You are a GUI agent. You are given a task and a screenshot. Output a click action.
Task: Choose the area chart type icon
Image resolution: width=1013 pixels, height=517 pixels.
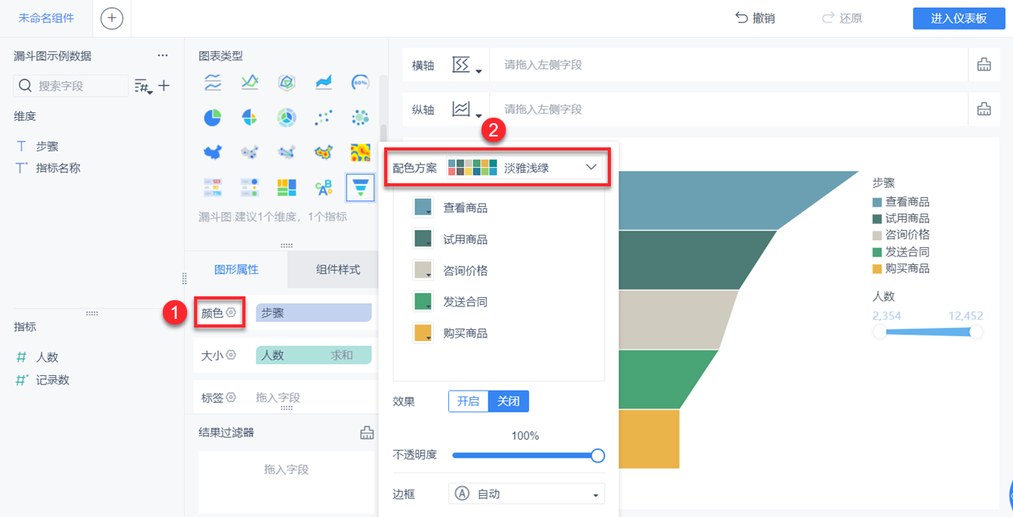tap(323, 81)
